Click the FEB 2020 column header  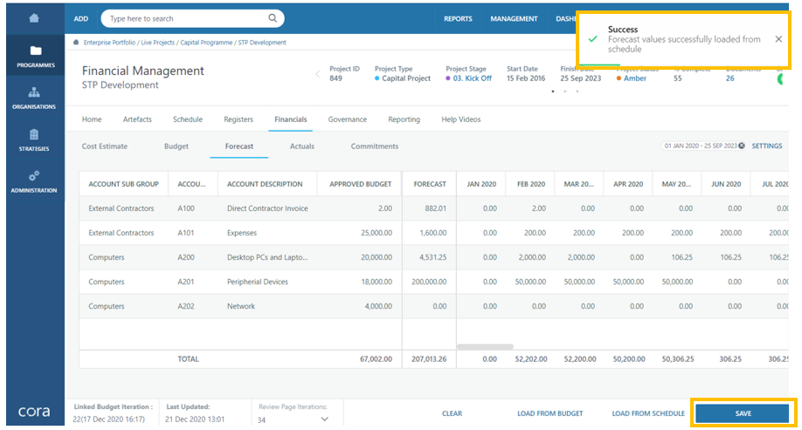[531, 184]
